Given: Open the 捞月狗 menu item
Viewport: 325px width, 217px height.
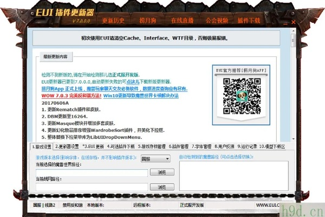Looking at the screenshot, I should (x=148, y=21).
